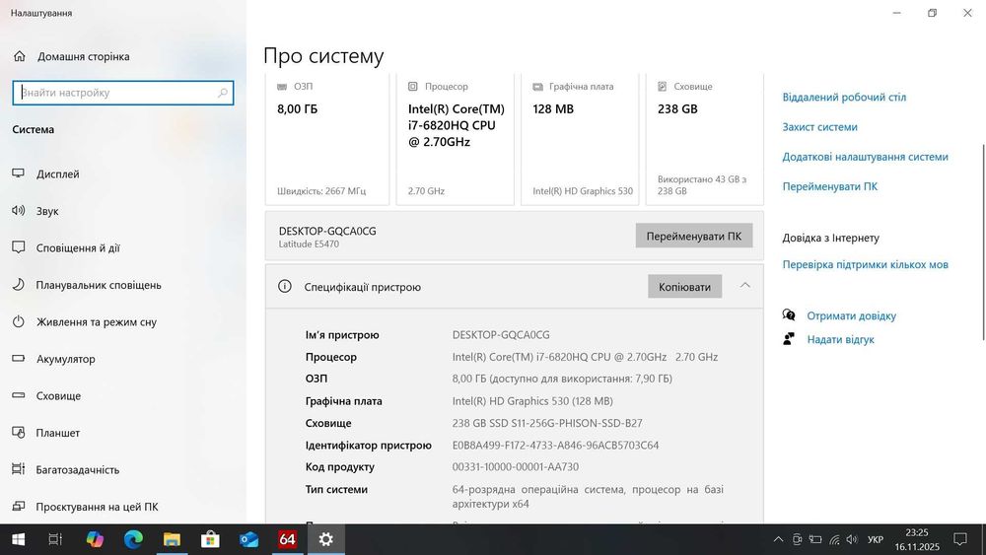Launch Copilot from taskbar
This screenshot has width=986, height=555.
point(95,539)
